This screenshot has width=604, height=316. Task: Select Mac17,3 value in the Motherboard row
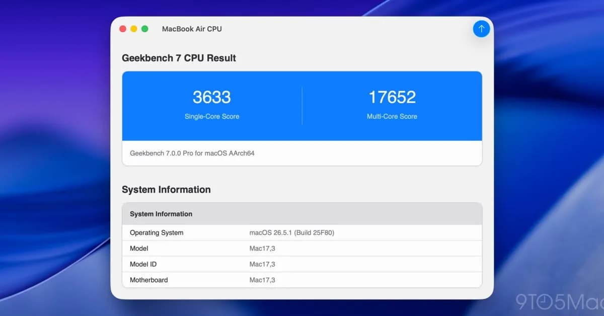pyautogui.click(x=262, y=280)
